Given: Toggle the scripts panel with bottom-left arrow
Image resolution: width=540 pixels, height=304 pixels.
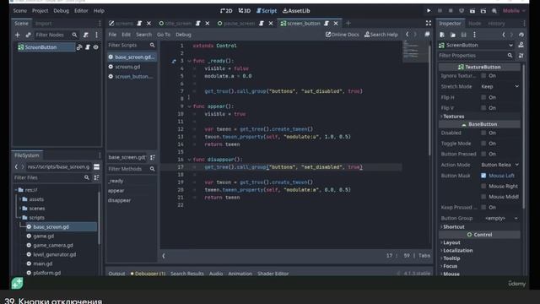Looking at the screenshot, I should click(164, 256).
